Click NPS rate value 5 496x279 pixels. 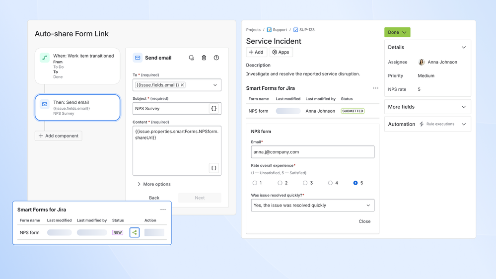point(419,89)
